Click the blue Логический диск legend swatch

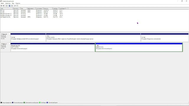point(47,102)
